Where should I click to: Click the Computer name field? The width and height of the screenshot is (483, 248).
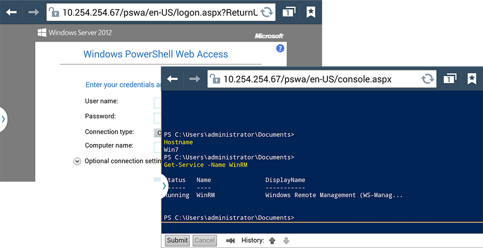(157, 147)
